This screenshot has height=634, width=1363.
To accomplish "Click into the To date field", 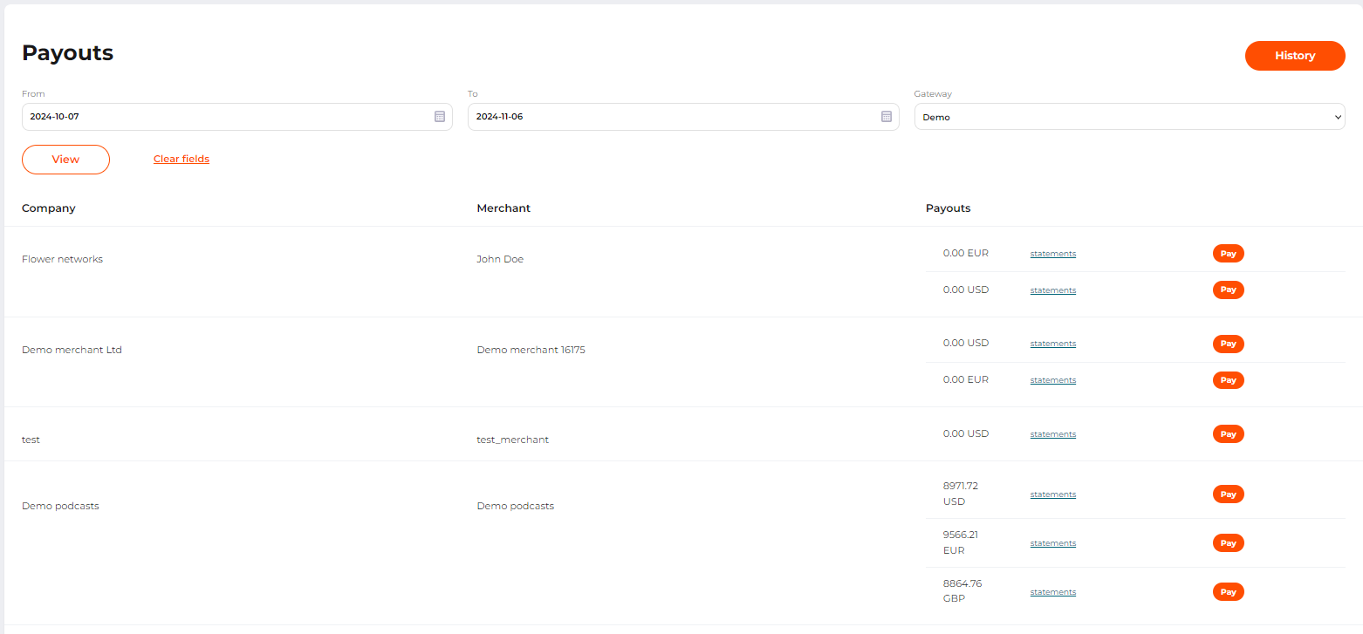I will 672,117.
